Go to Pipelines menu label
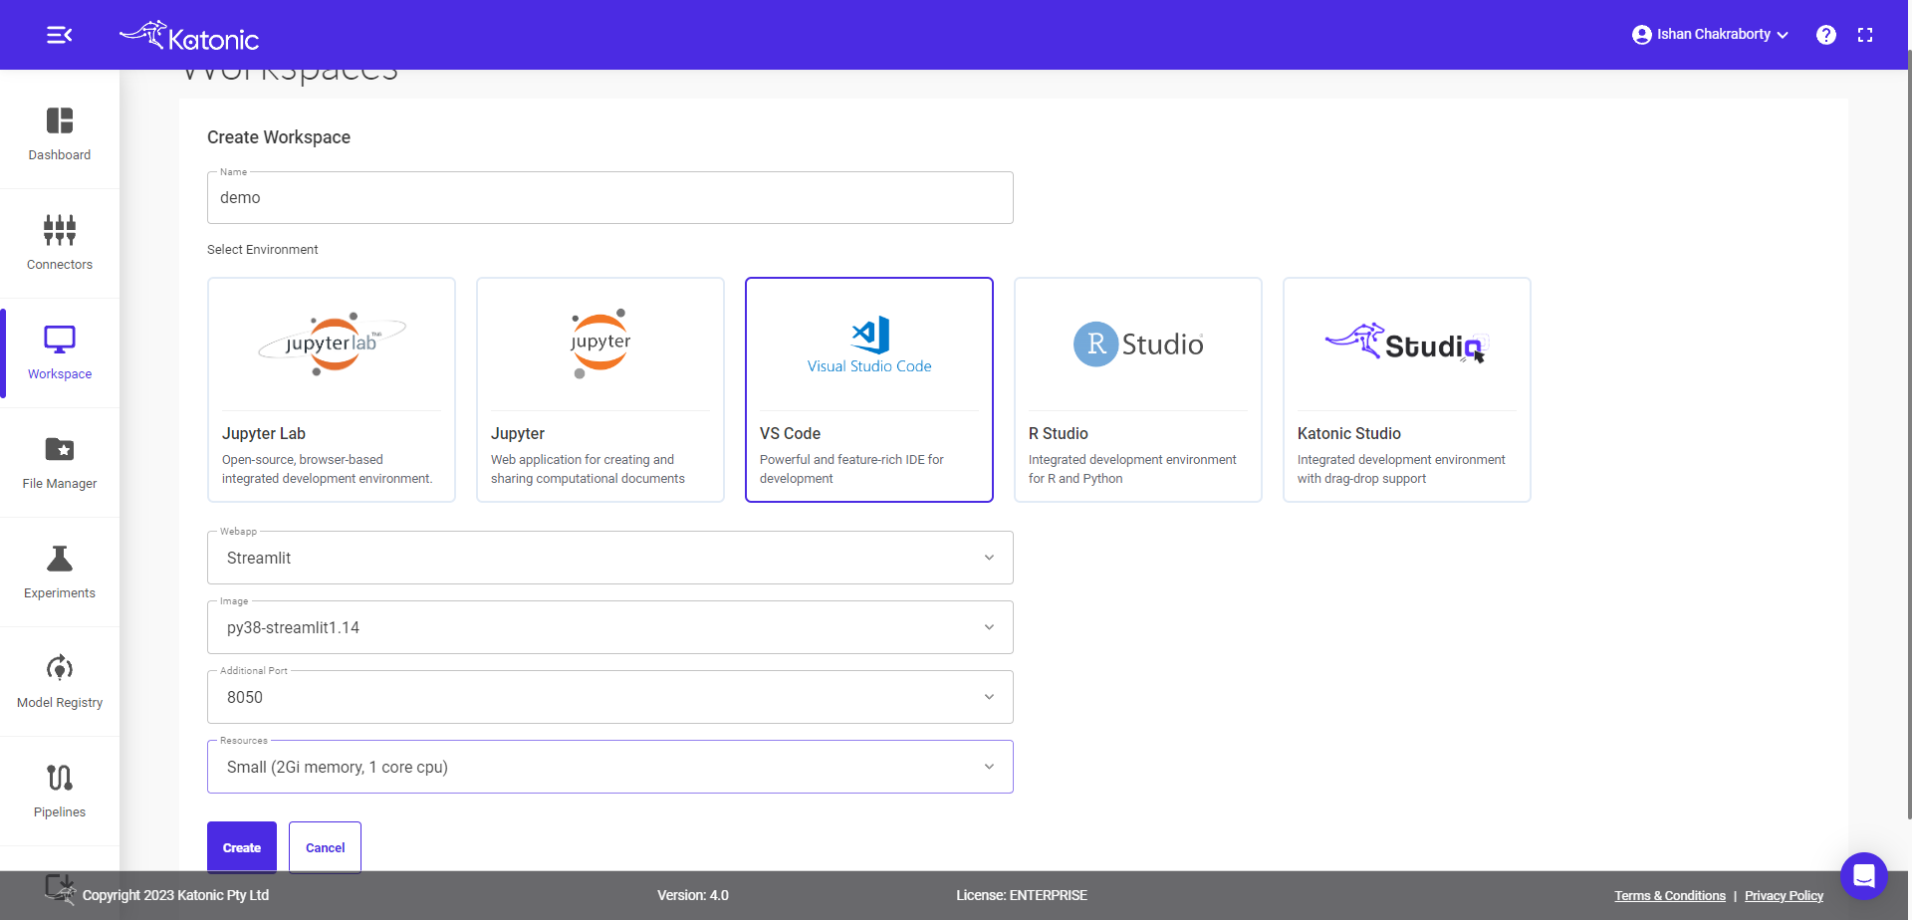This screenshot has width=1912, height=920. tap(60, 812)
